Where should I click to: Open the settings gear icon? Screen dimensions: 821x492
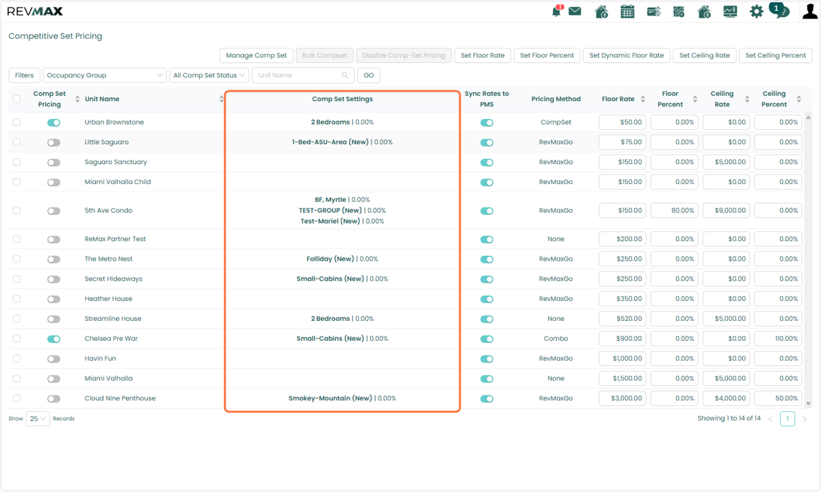pyautogui.click(x=756, y=12)
